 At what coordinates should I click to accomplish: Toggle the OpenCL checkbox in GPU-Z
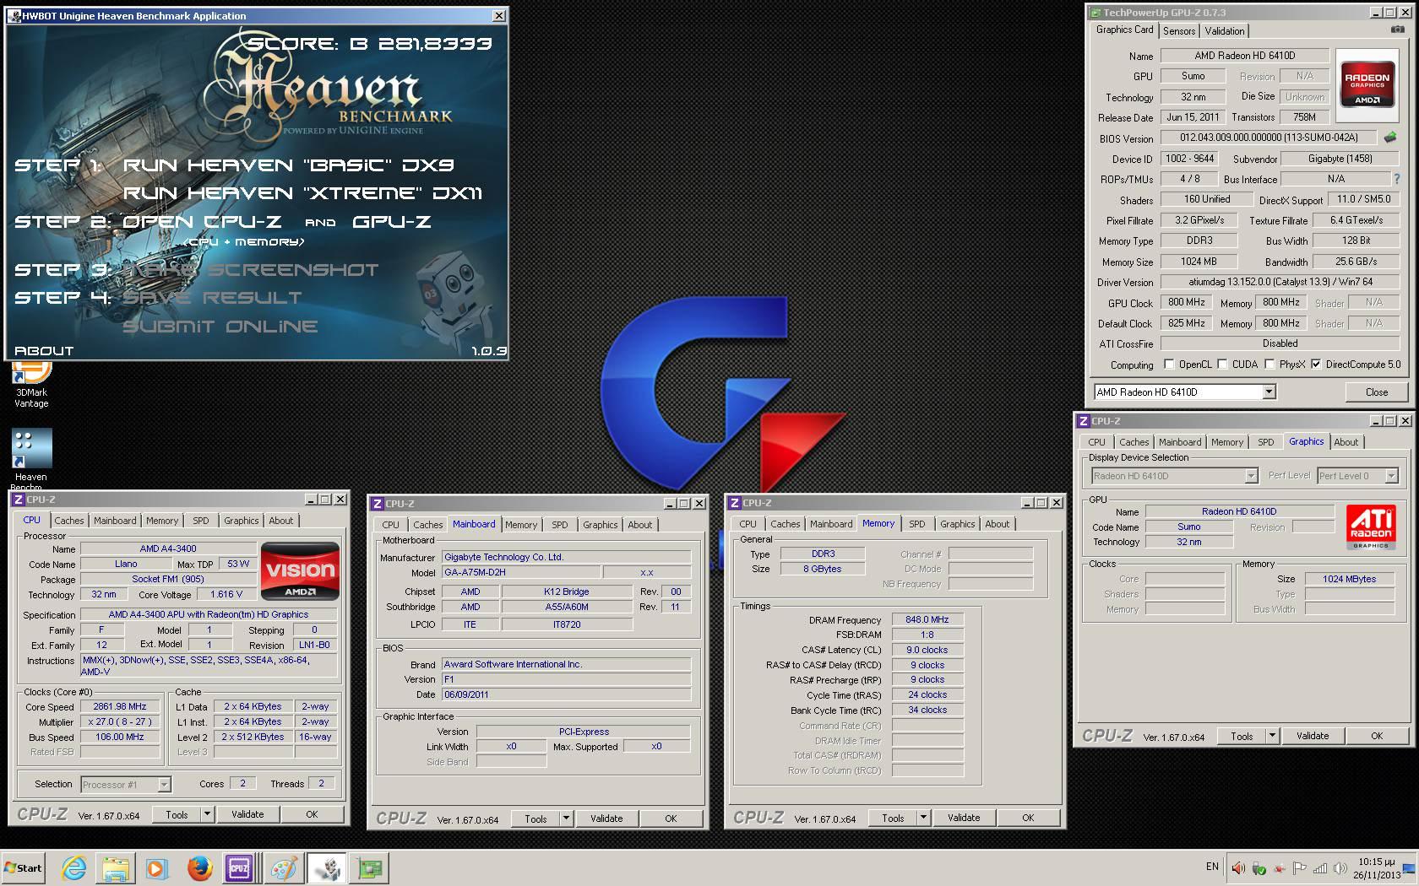tap(1169, 365)
